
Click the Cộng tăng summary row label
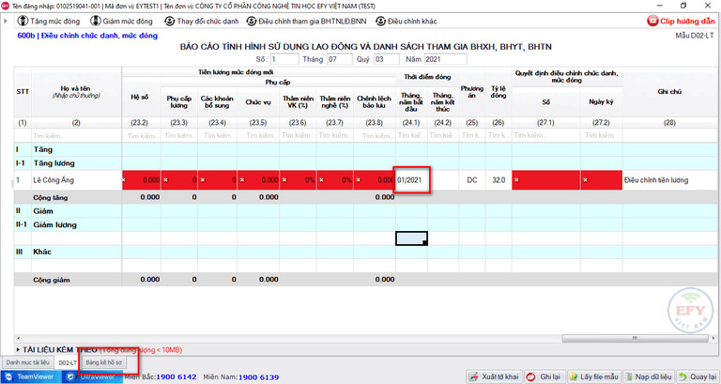[51, 197]
